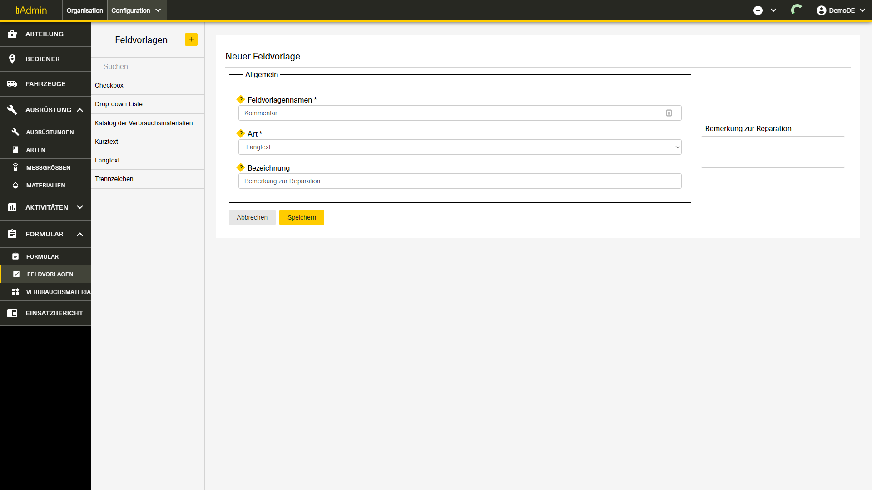The width and height of the screenshot is (872, 490).
Task: Click help icon next to Bezeichnung
Action: tap(241, 167)
